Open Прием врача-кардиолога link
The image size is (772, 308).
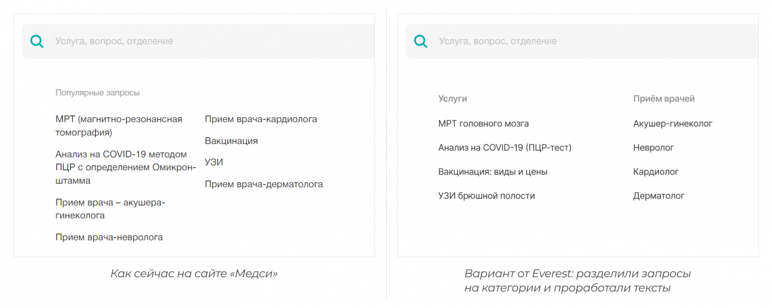[261, 119]
